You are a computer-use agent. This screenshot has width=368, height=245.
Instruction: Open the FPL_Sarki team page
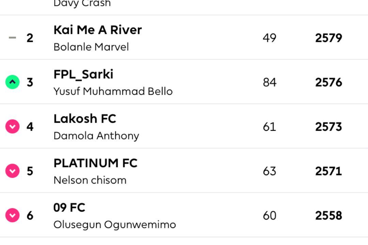point(83,75)
